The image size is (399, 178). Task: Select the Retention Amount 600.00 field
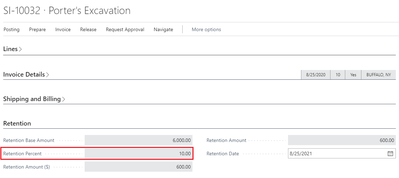point(342,140)
